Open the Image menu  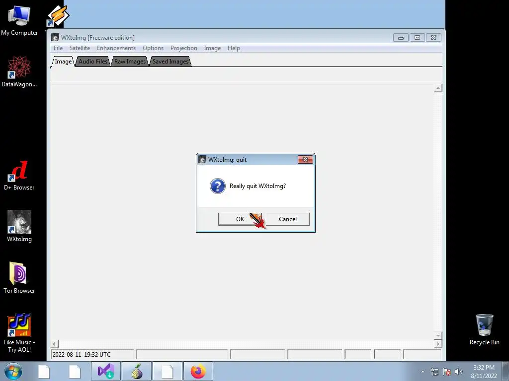tap(212, 48)
